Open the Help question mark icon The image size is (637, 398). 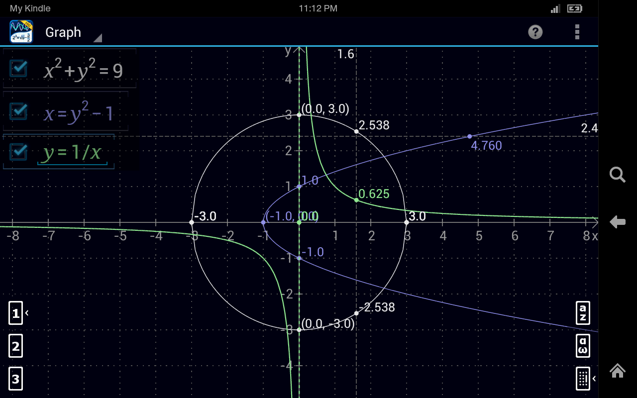click(x=535, y=32)
